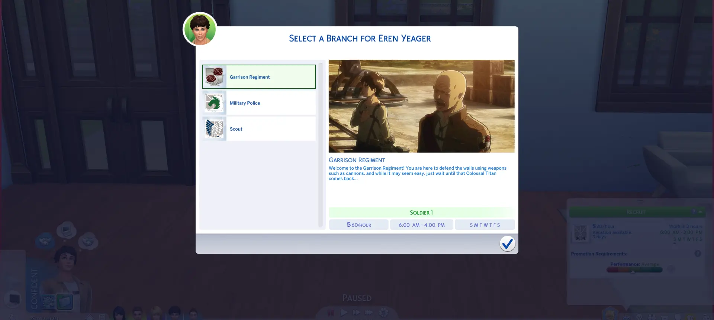The width and height of the screenshot is (714, 320).
Task: Click the help question mark on Recruit header
Action: coord(694,212)
